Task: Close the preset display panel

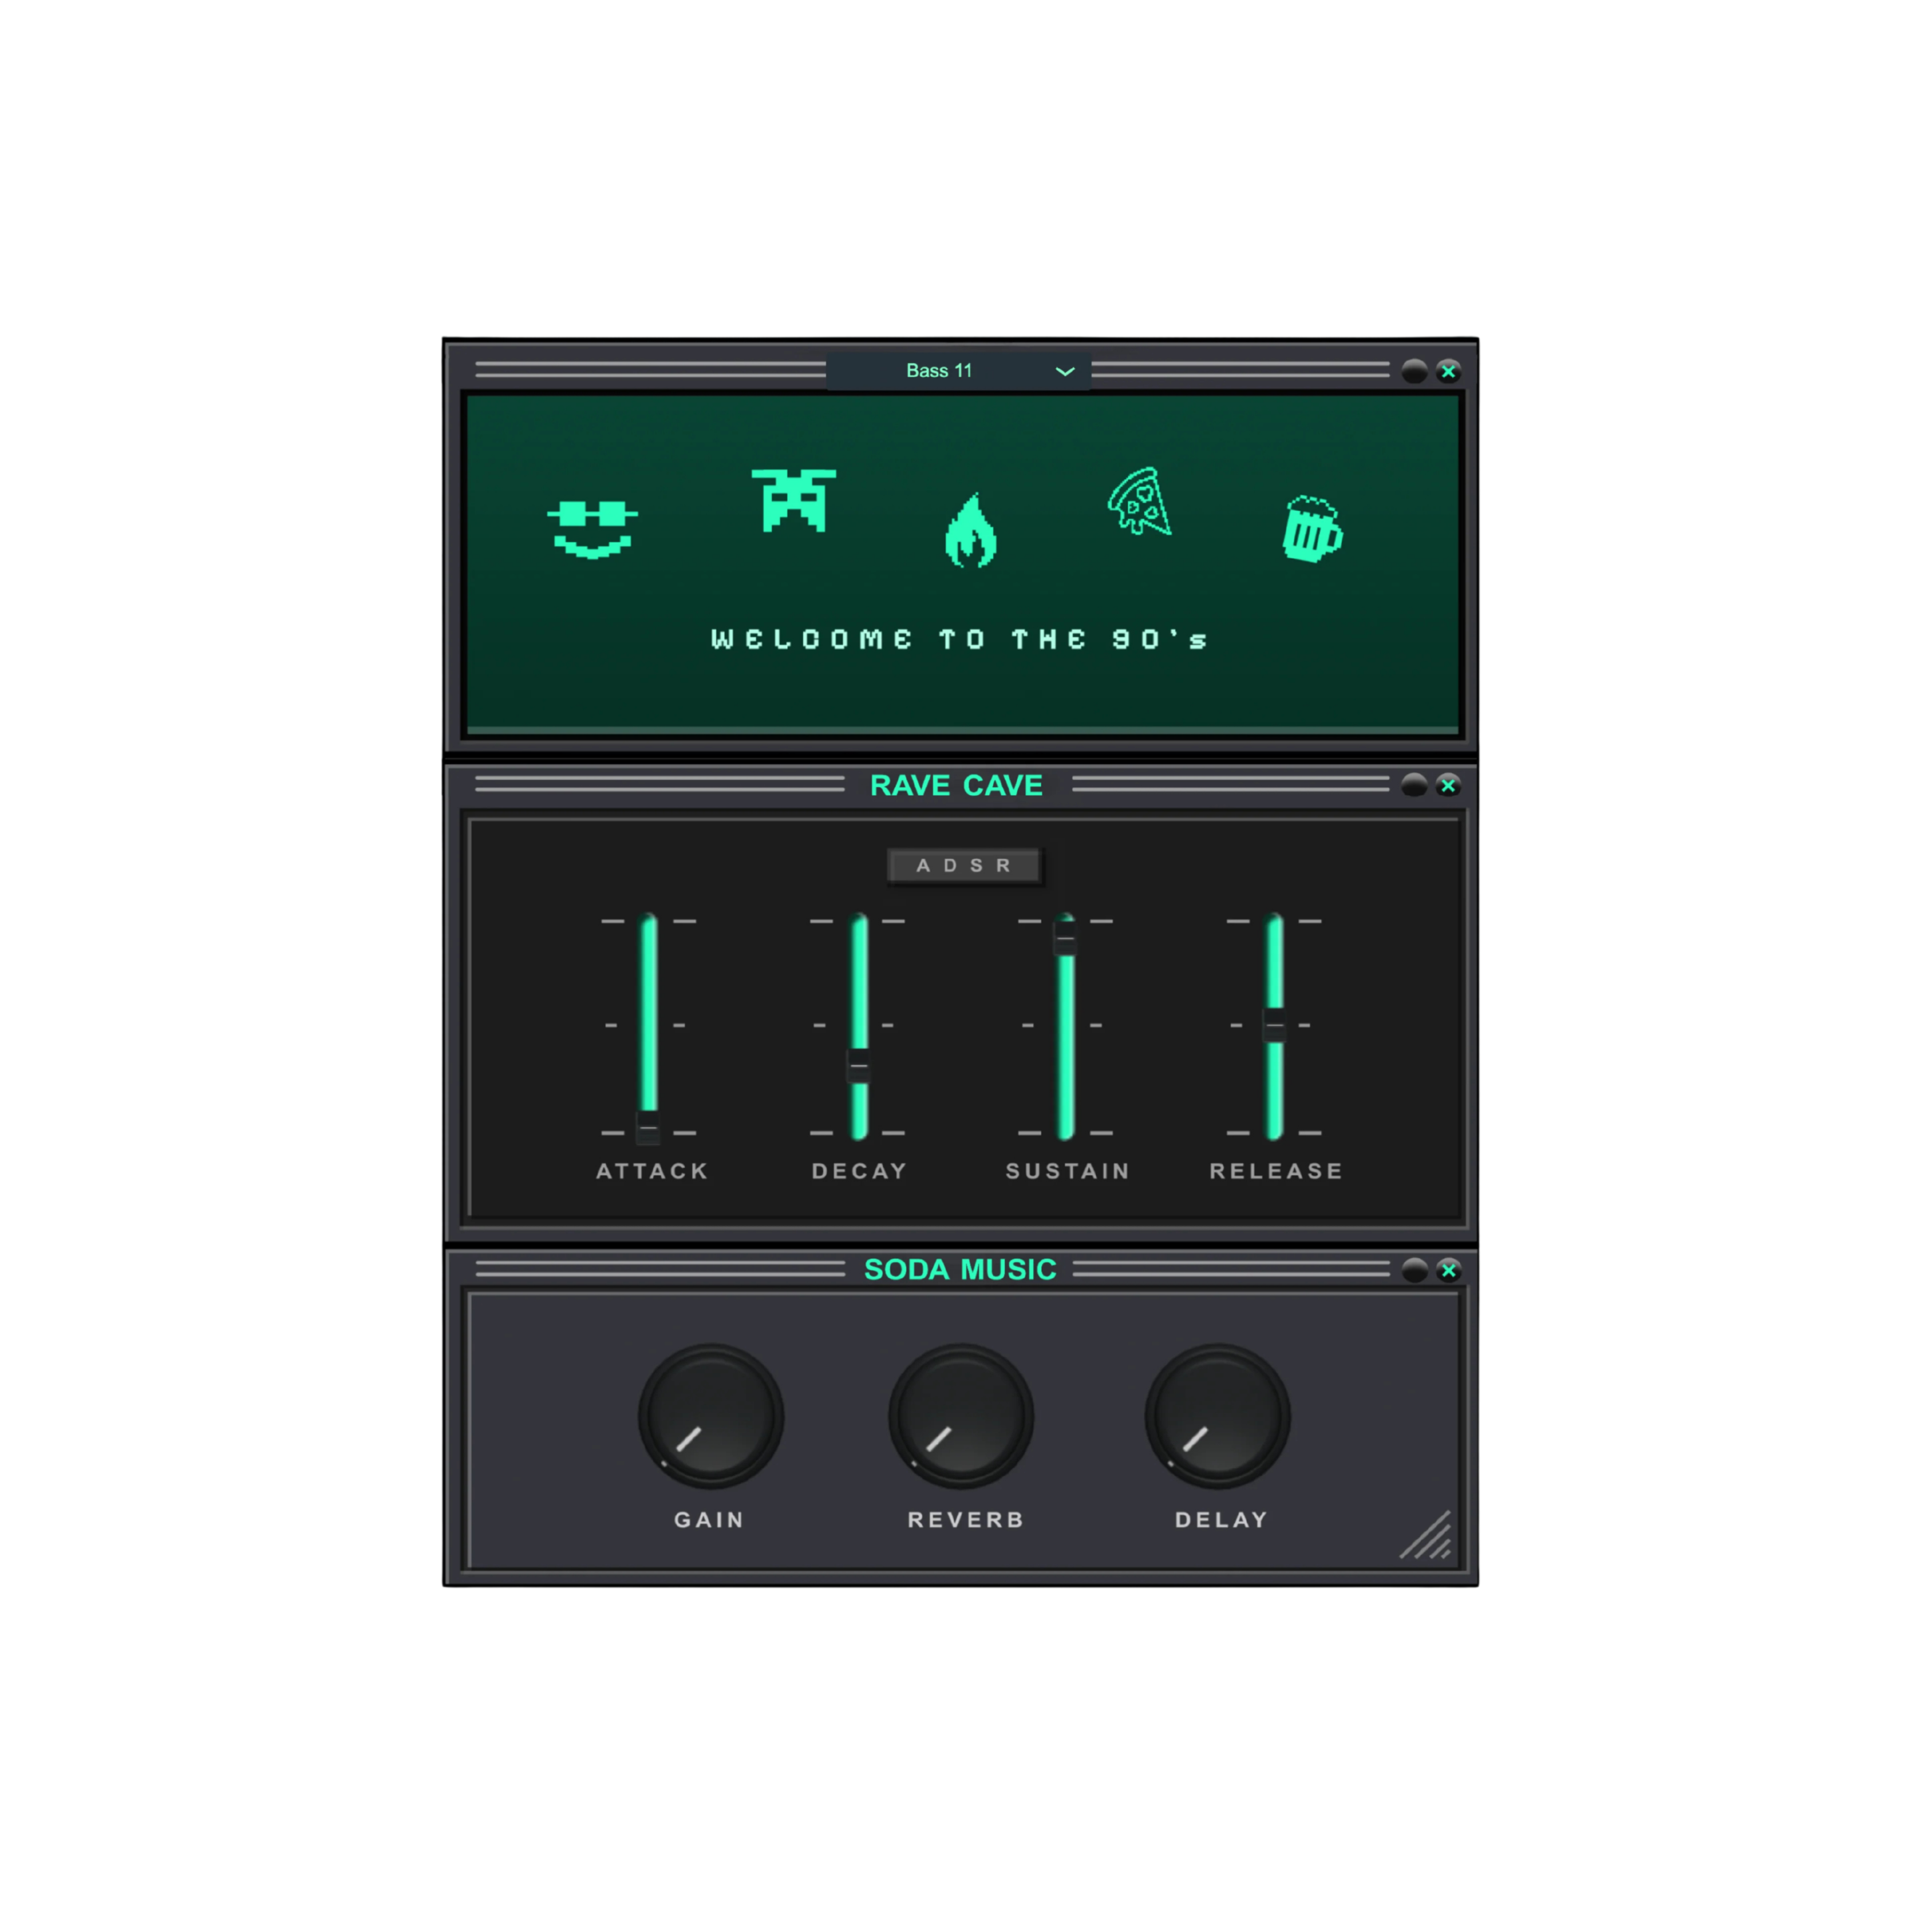Action: pyautogui.click(x=1448, y=371)
